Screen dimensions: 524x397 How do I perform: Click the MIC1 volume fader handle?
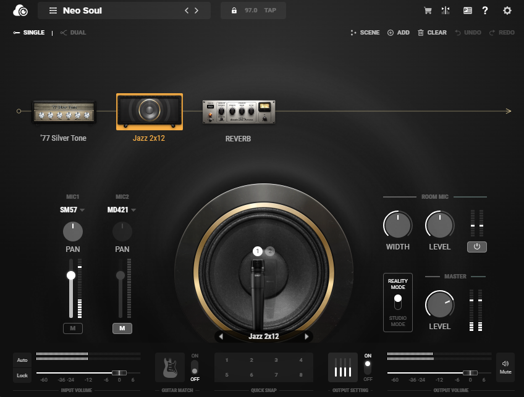(71, 275)
